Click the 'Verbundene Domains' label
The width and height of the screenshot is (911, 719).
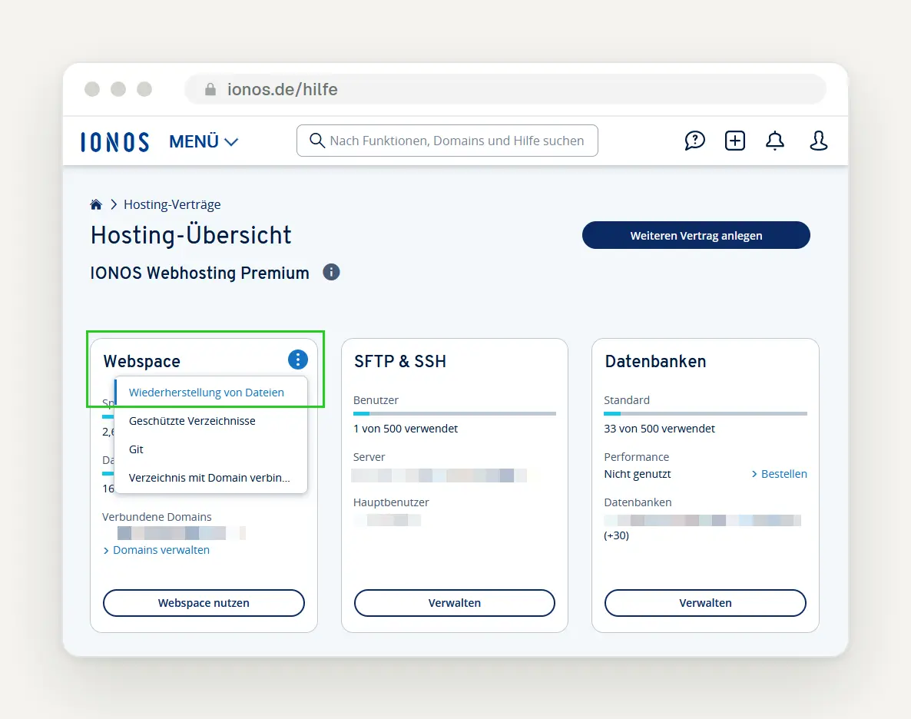(x=157, y=517)
